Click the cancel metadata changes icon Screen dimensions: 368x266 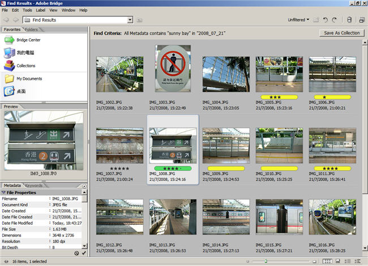coord(76,253)
